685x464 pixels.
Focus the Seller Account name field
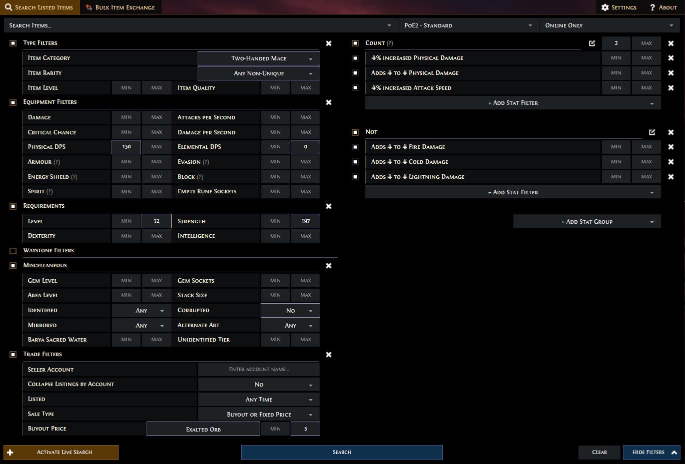(259, 370)
